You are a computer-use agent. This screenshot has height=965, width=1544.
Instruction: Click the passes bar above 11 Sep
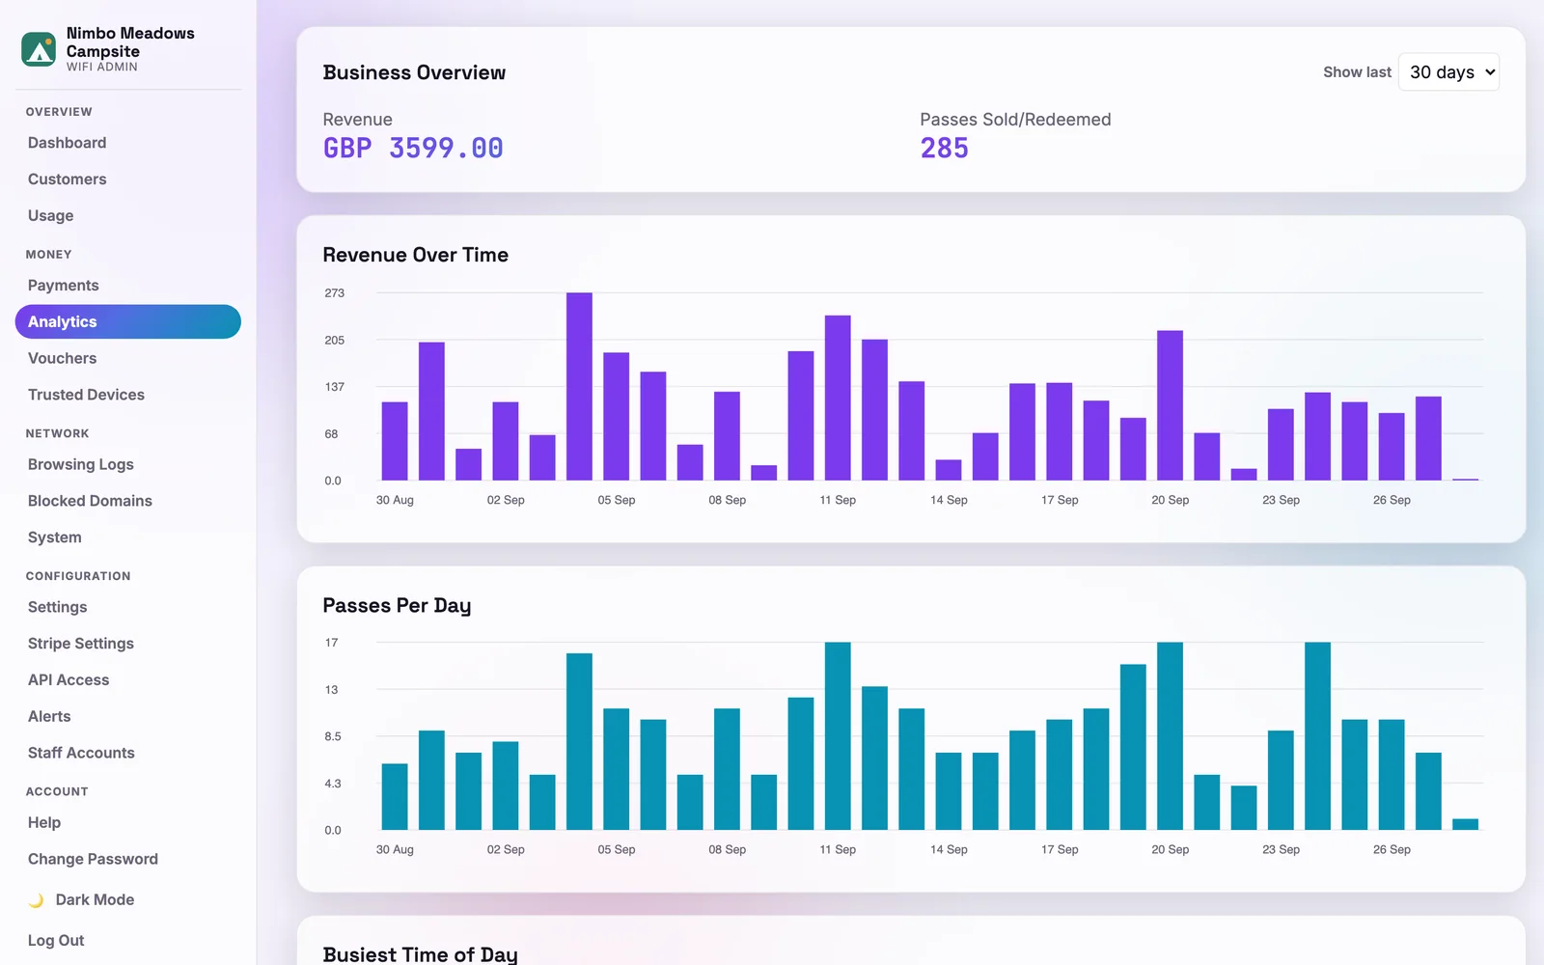point(838,736)
